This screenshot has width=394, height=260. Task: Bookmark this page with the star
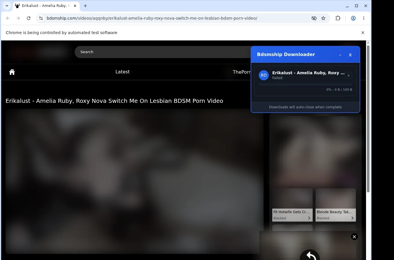(x=323, y=18)
